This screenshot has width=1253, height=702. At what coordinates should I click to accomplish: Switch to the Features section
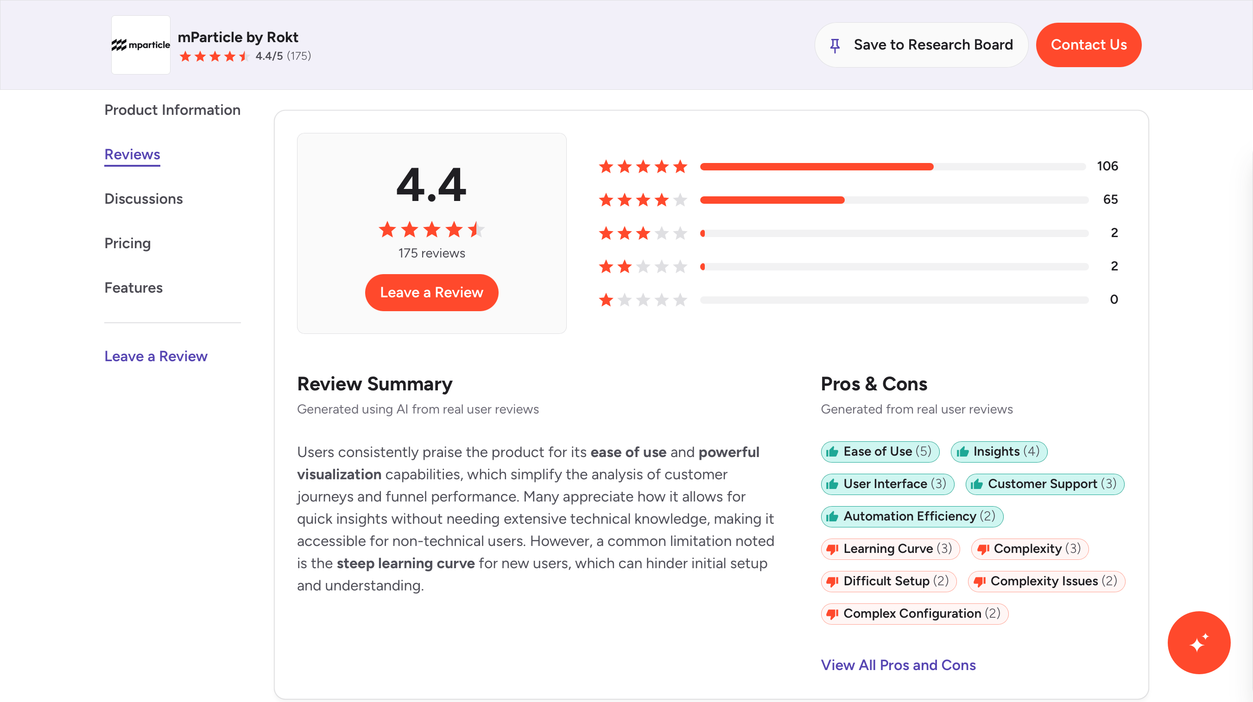point(133,288)
